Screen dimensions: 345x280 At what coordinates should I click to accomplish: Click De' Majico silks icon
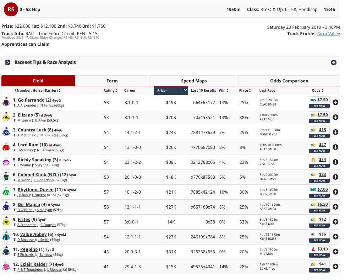tap(6, 207)
